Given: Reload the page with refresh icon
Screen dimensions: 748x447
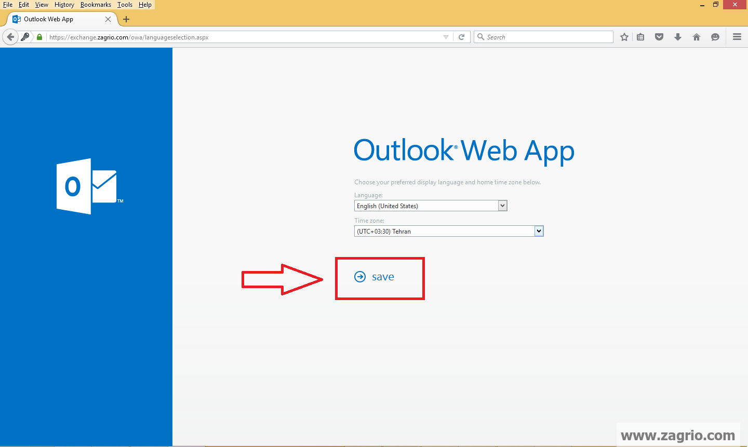Looking at the screenshot, I should (x=461, y=37).
